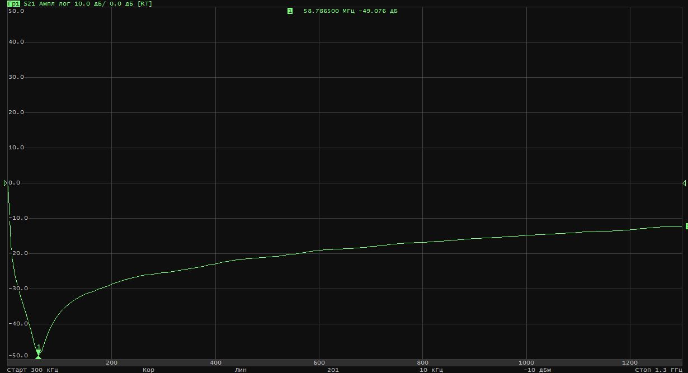Click the 10.0 positive Y-axis label
The width and height of the screenshot is (688, 373).
[x=16, y=148]
